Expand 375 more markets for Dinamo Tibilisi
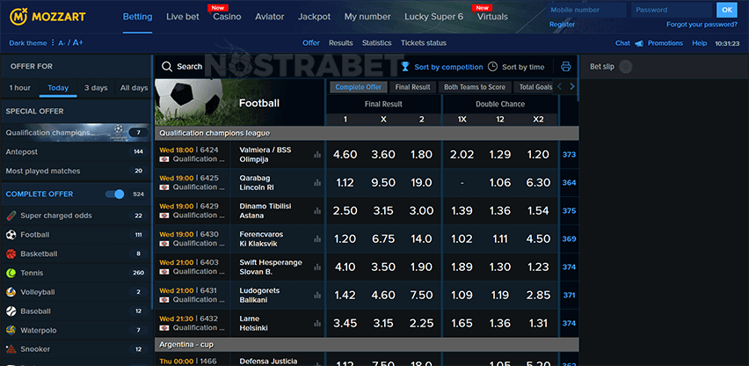Viewport: 749px width, 366px height. (x=569, y=210)
